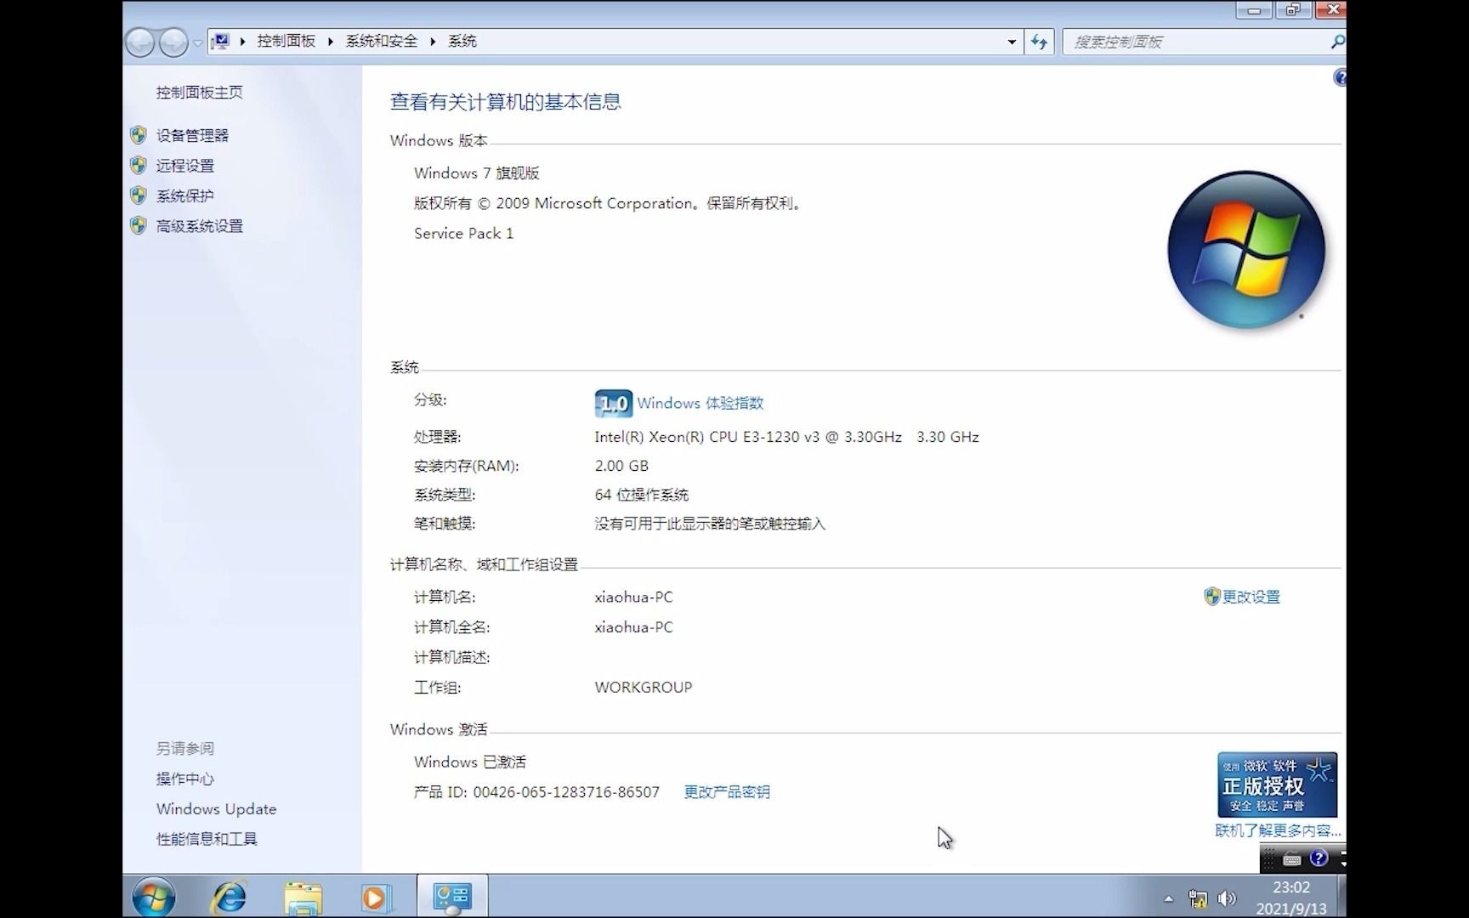Open the Start menu orb
The height and width of the screenshot is (918, 1469).
(x=154, y=897)
